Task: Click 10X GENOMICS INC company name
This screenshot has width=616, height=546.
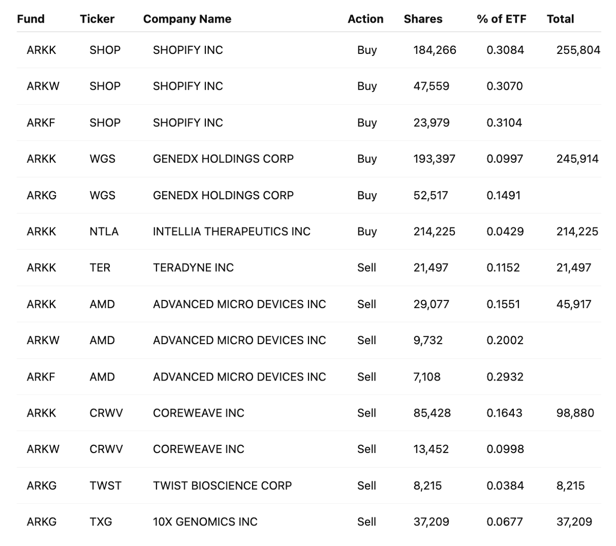Action: [205, 522]
